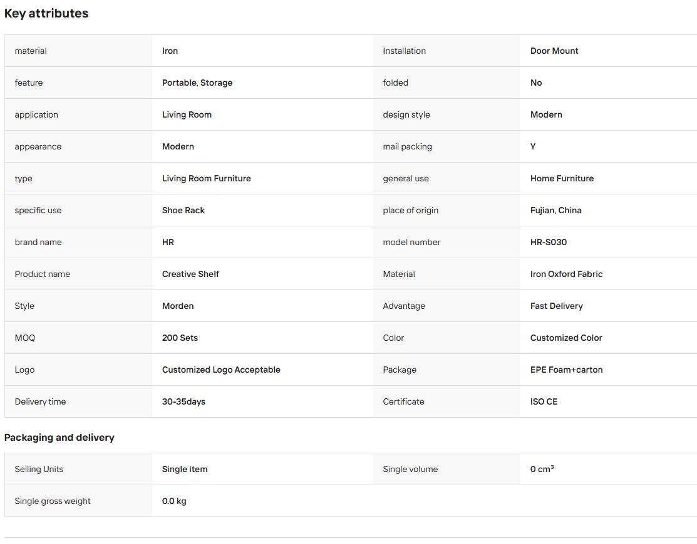Select the Iron Oxford Fabric value
This screenshot has height=544, width=697.
[x=566, y=275]
